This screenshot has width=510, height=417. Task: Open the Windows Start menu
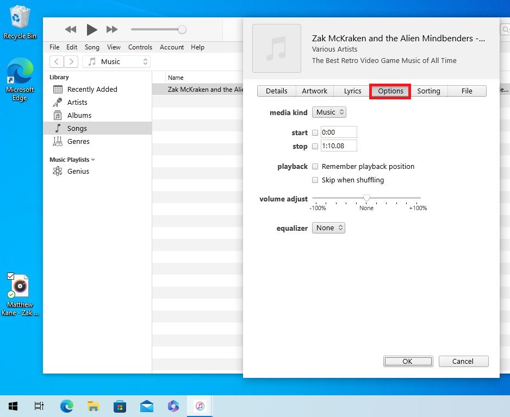coord(13,406)
